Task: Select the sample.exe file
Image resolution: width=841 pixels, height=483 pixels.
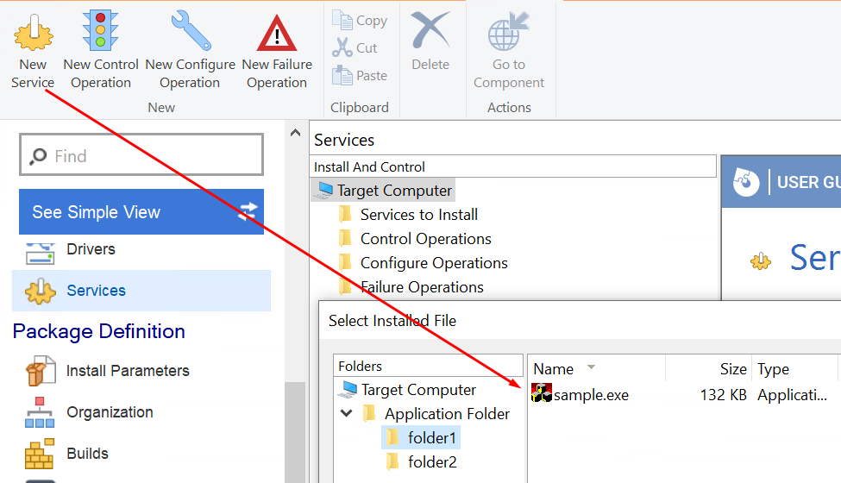Action: pyautogui.click(x=591, y=395)
